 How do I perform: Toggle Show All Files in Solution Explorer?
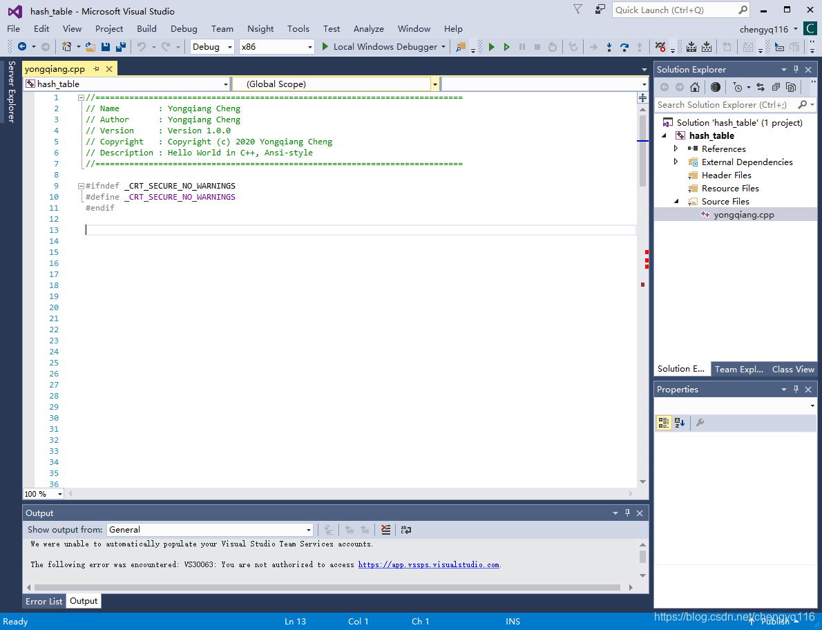pyautogui.click(x=791, y=88)
